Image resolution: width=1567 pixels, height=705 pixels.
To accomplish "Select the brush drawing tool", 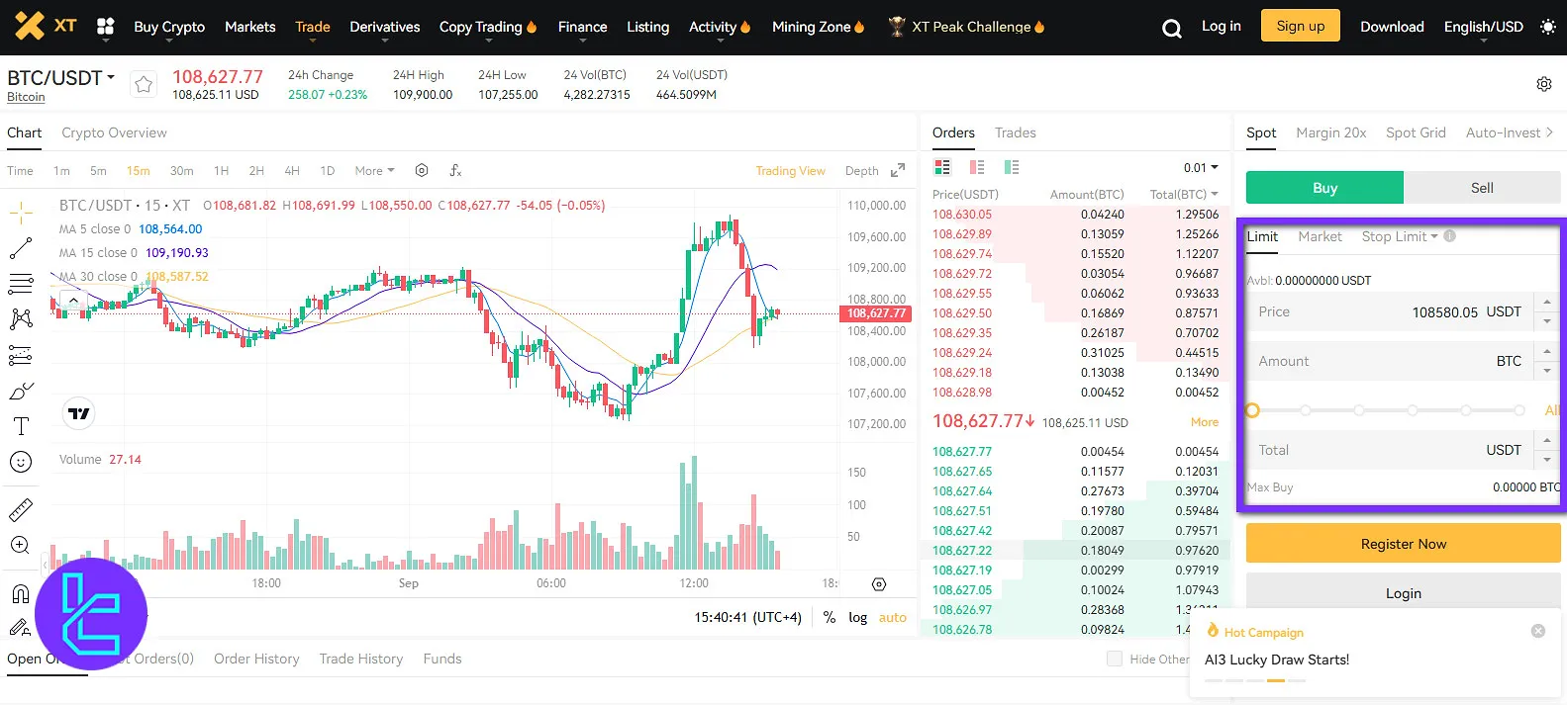I will (x=21, y=391).
